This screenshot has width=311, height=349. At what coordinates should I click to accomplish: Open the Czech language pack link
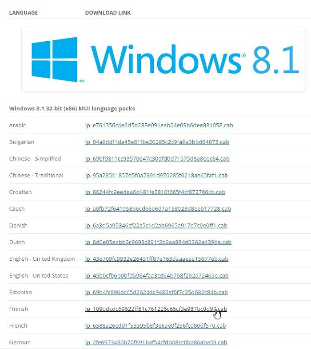click(x=158, y=209)
